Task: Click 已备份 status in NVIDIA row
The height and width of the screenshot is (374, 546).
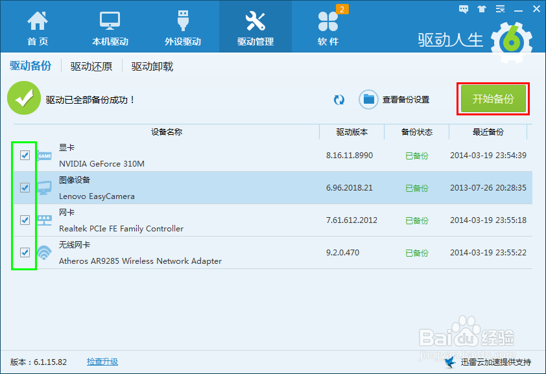Action: (417, 156)
